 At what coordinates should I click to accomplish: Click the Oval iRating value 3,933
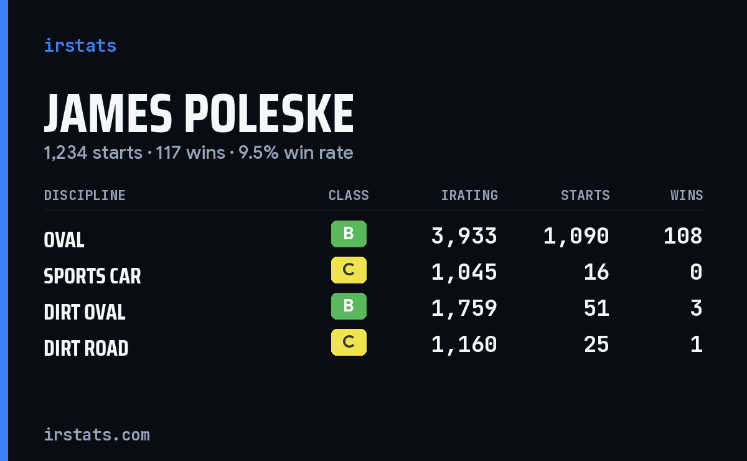point(464,236)
